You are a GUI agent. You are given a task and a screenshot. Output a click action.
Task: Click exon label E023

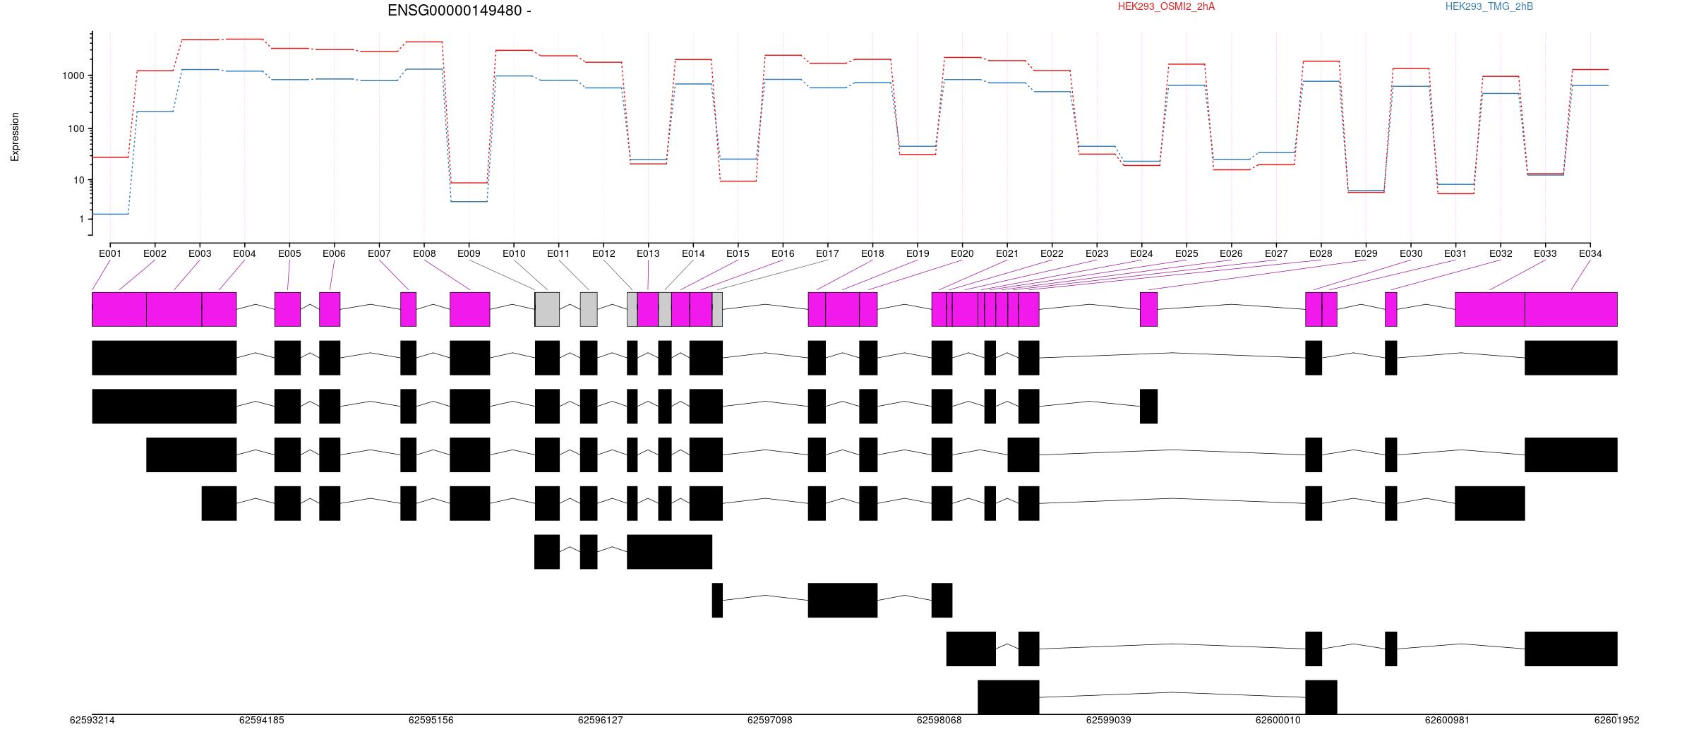(x=1097, y=253)
